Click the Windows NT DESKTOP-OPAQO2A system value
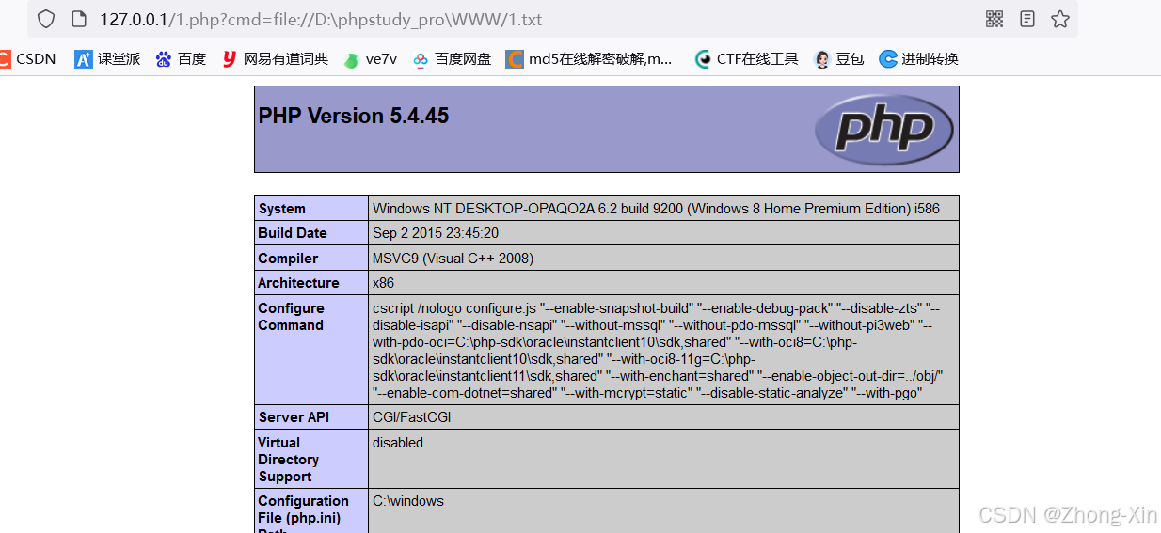 pos(656,209)
